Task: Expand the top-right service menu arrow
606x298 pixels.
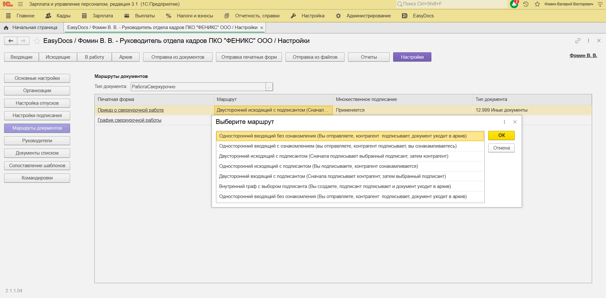Action: (600, 4)
